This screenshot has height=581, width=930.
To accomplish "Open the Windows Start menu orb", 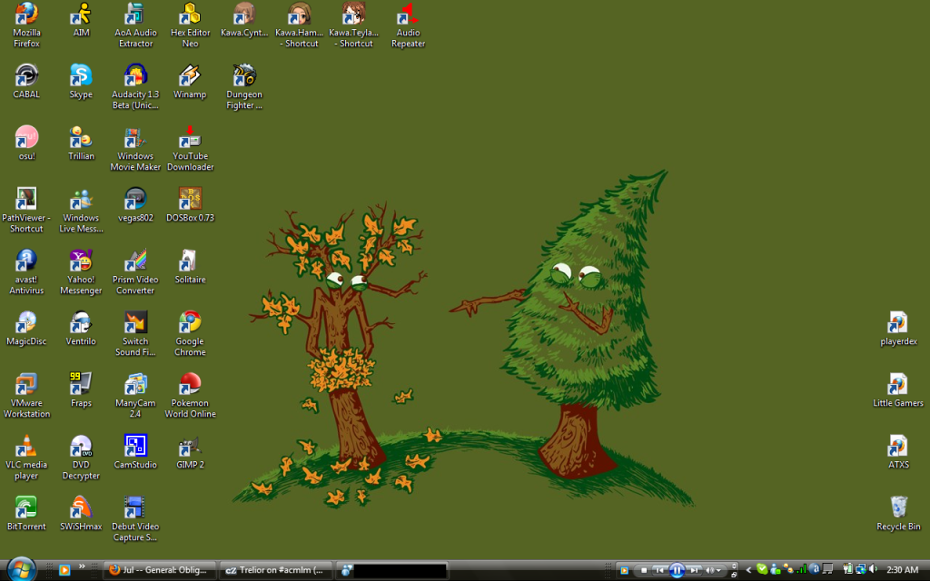I will coord(20,569).
